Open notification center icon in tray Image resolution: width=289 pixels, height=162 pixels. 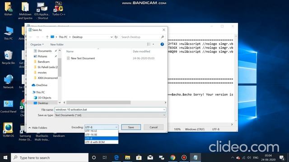282,157
